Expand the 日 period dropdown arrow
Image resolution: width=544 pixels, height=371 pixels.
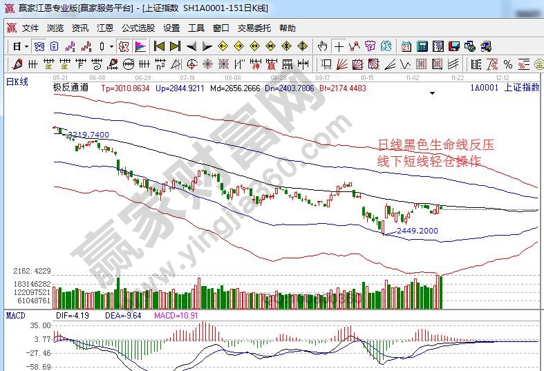[x=26, y=47]
